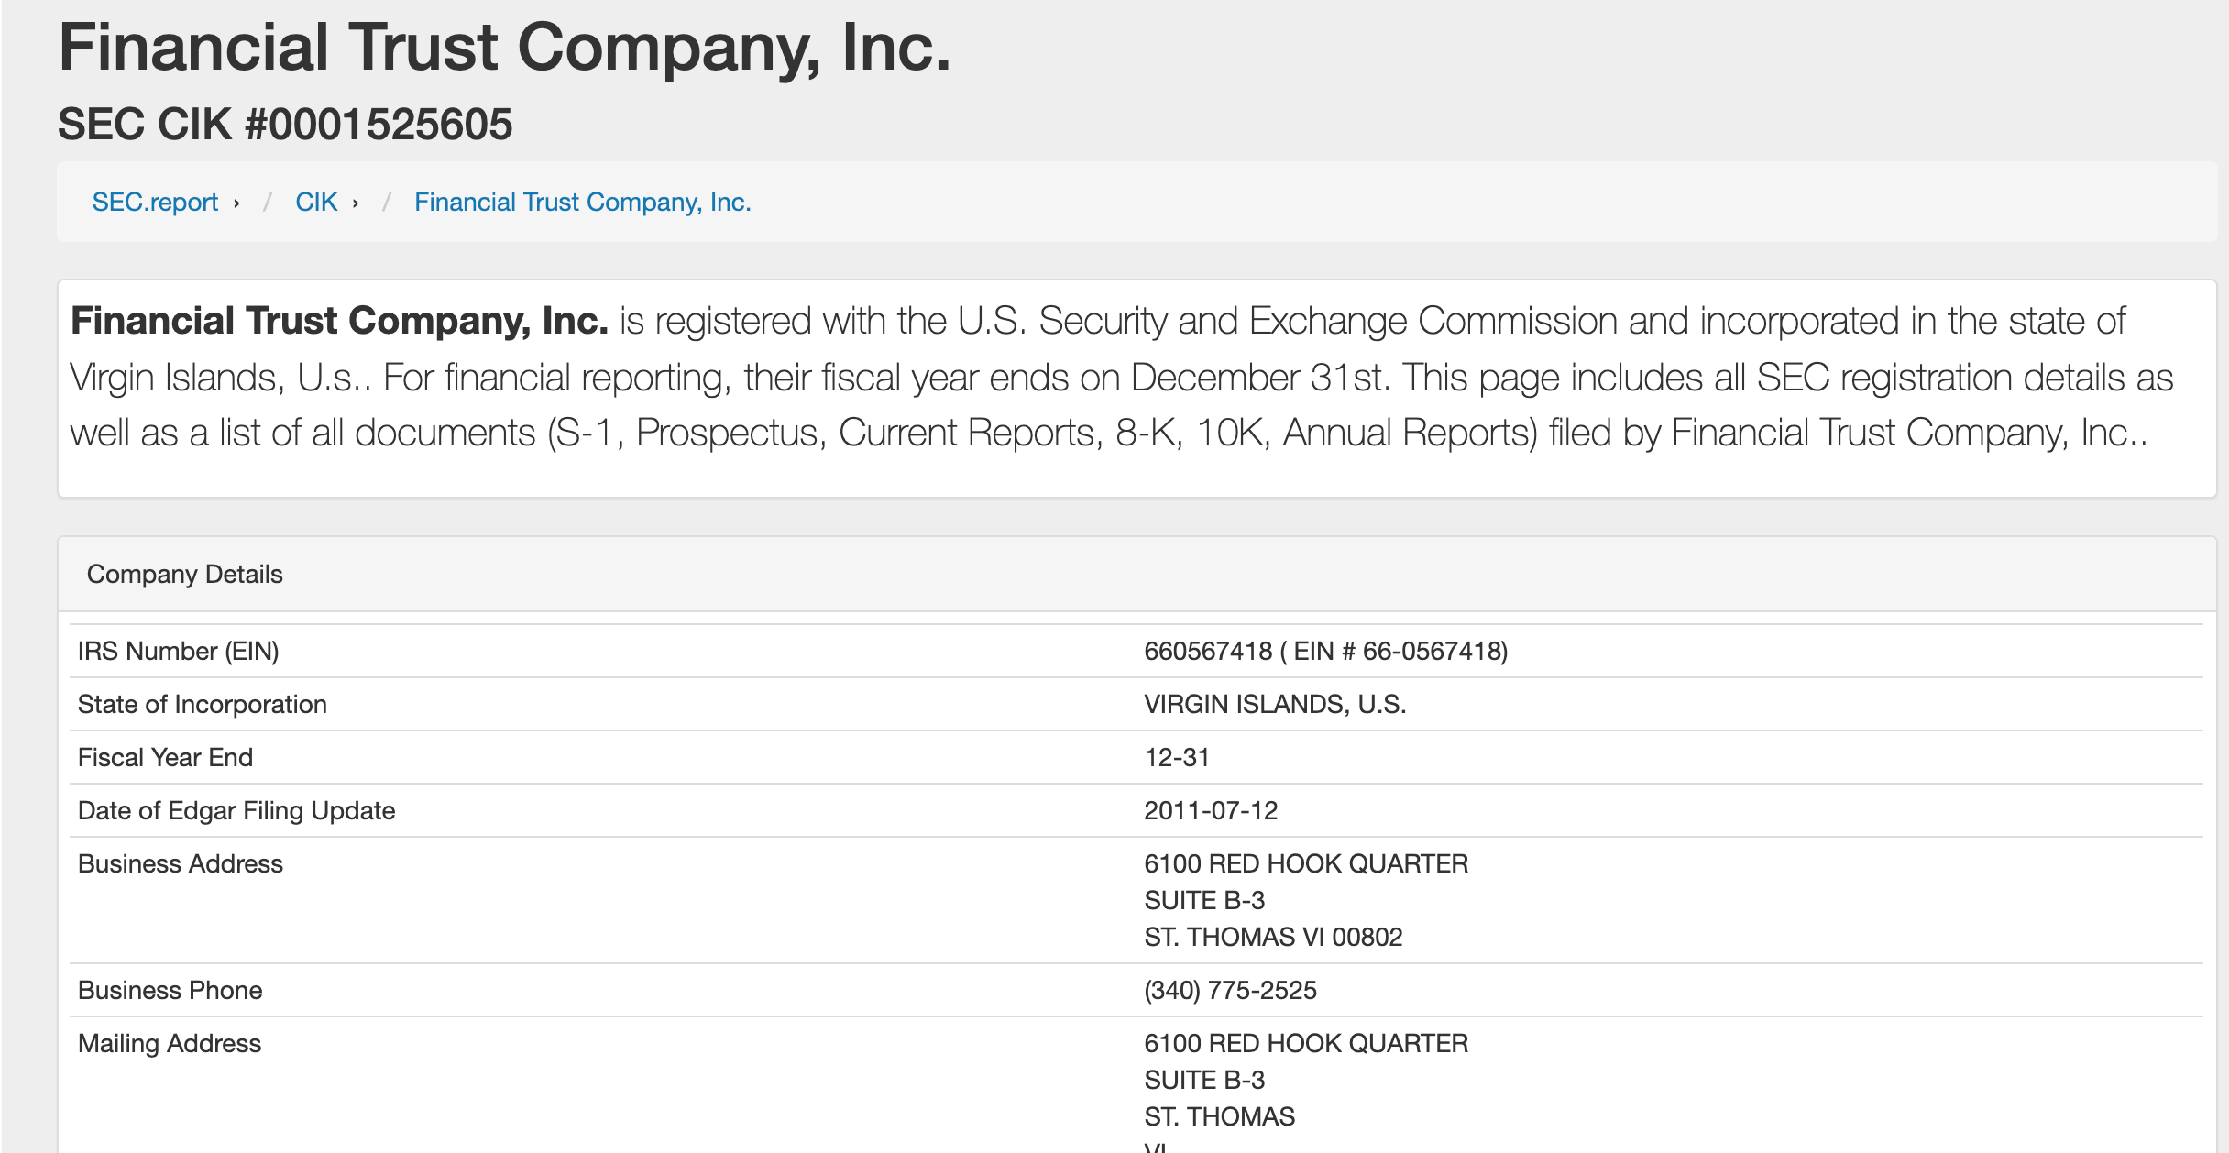Click the Business Phone row label

pyautogui.click(x=170, y=990)
